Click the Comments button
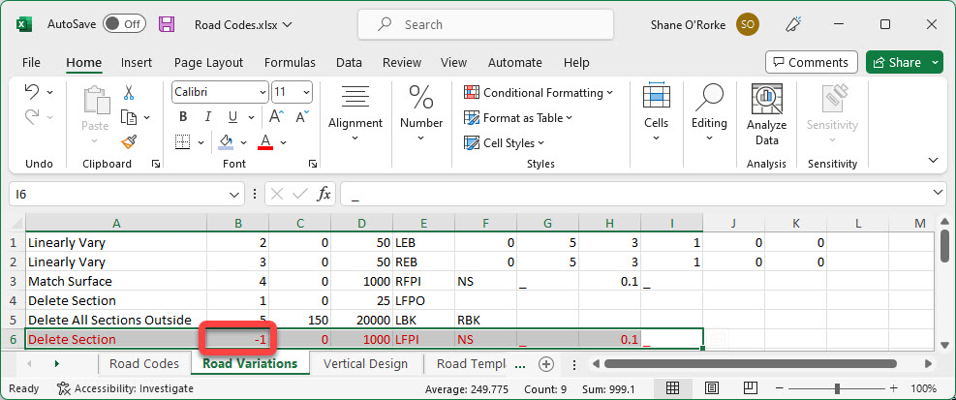 [x=811, y=62]
